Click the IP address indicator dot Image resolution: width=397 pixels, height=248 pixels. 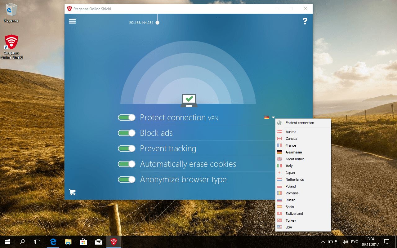point(157,23)
